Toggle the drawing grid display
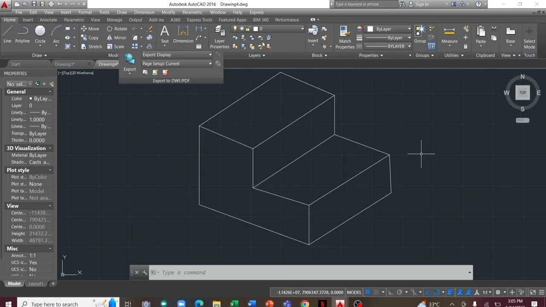The height and width of the screenshot is (307, 546). (368, 292)
